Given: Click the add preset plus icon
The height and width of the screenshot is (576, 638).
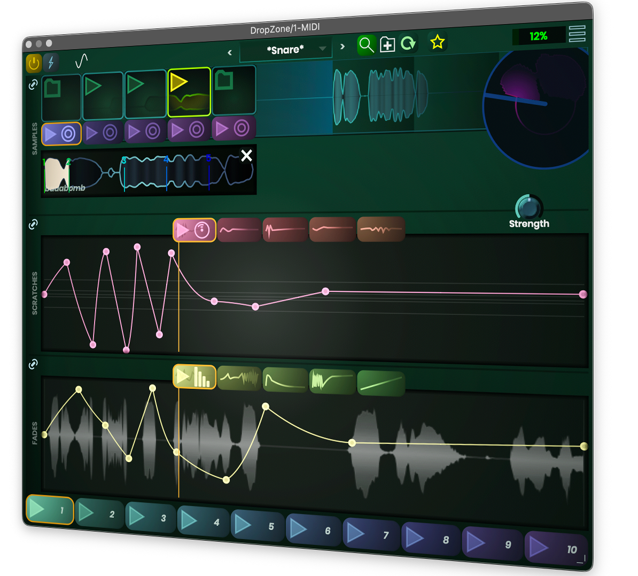Looking at the screenshot, I should click(387, 44).
